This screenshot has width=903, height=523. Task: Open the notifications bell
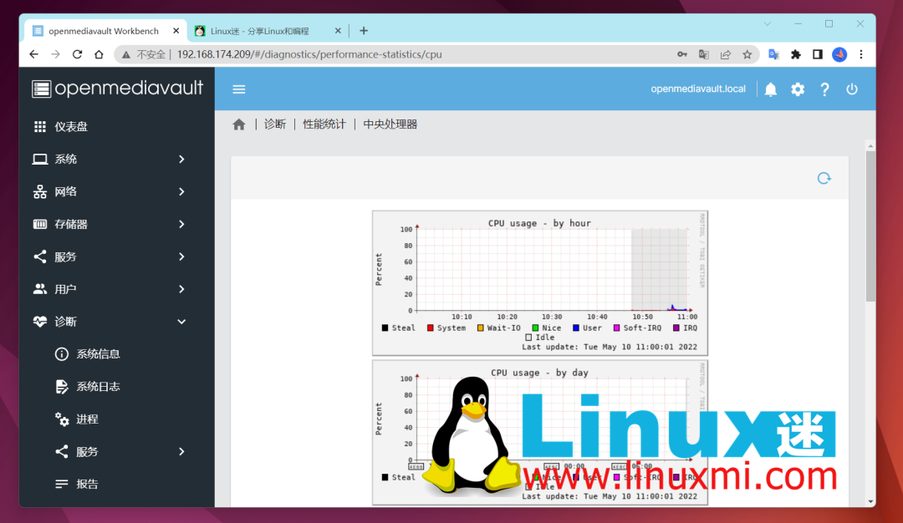pyautogui.click(x=771, y=89)
